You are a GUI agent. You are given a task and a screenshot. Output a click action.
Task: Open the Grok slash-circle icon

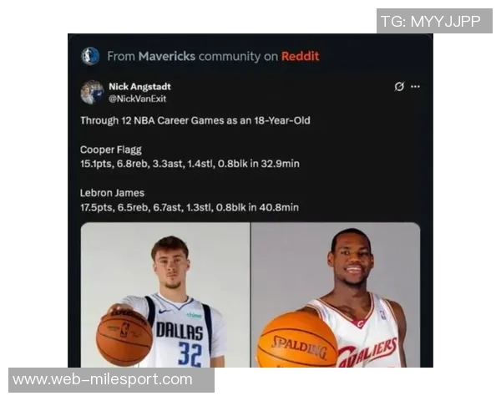click(x=399, y=86)
